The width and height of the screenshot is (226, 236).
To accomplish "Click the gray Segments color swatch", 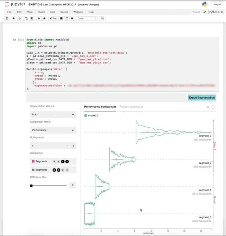I will click(x=33, y=170).
